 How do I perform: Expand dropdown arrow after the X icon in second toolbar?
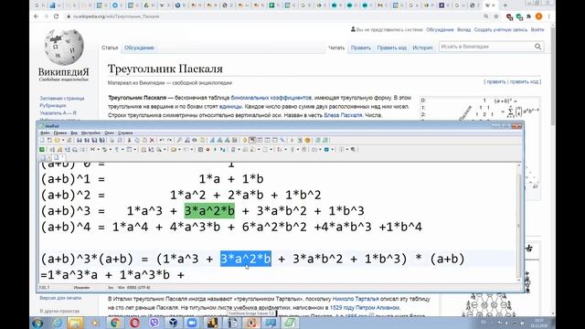click(x=99, y=150)
